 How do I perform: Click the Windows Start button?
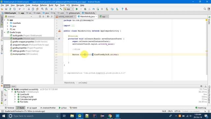[4, 116]
